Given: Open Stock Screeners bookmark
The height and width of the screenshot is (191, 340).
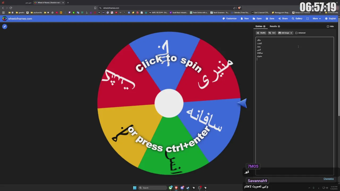Looking at the screenshot, I should [219, 12].
